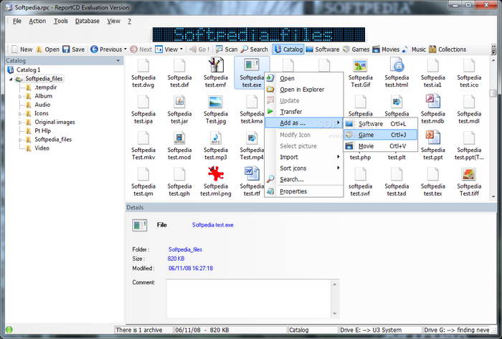
Task: Click the file list vertical scrollbar
Action: (493, 128)
